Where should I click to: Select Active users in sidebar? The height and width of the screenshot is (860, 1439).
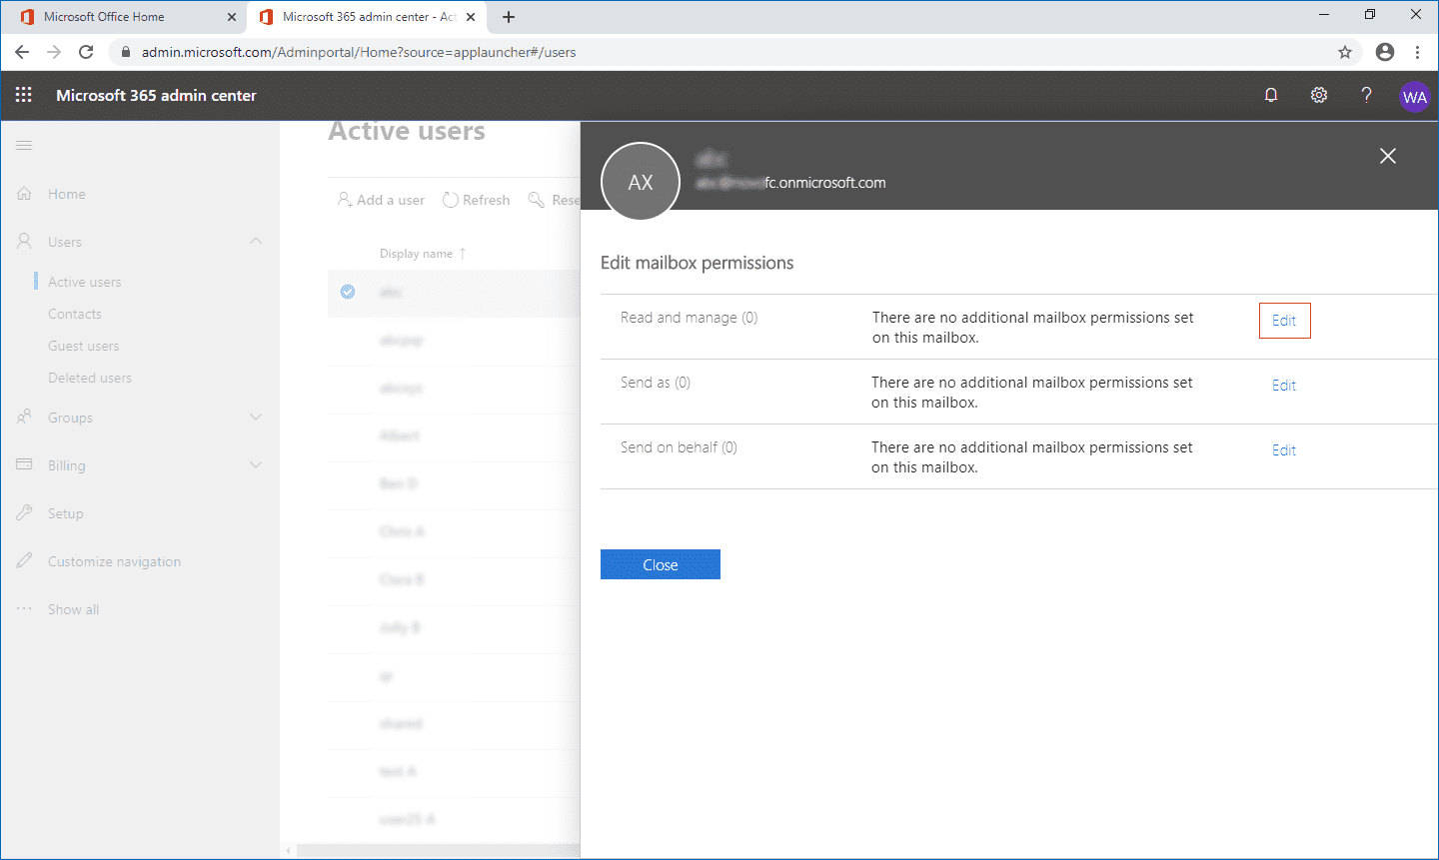(x=85, y=282)
